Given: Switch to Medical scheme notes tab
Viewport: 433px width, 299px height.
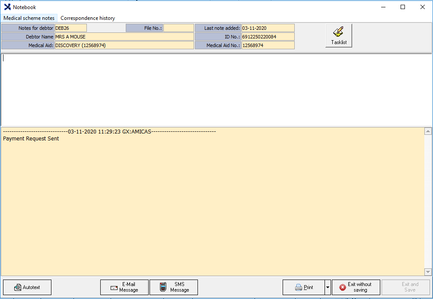Looking at the screenshot, I should (29, 18).
